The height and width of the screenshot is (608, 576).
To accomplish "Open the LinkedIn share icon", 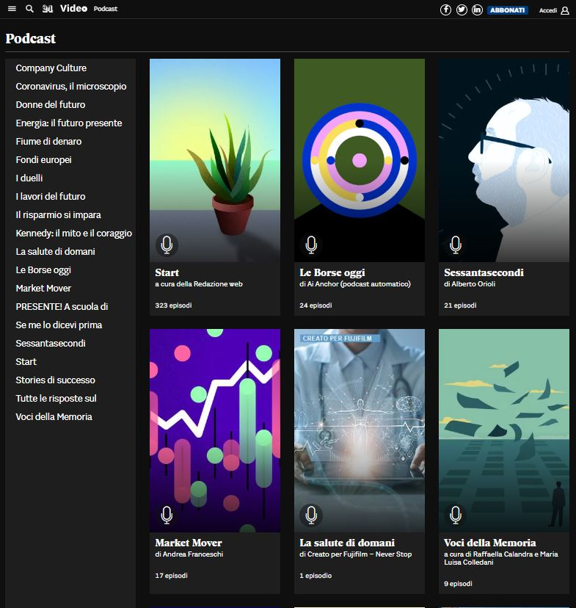I will (477, 10).
